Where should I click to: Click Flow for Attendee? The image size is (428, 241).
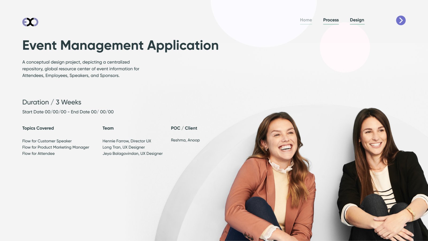38,153
